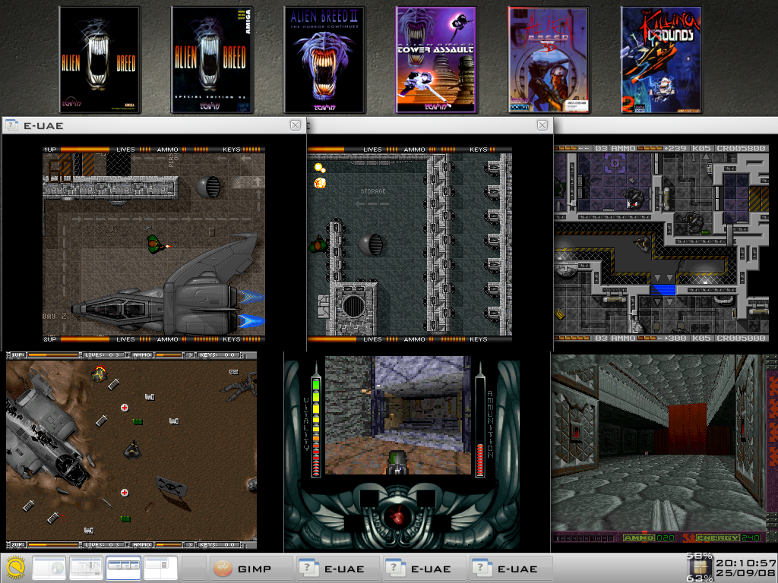
Task: Open the yellow start menu icon in taskbar
Action: pos(16,568)
